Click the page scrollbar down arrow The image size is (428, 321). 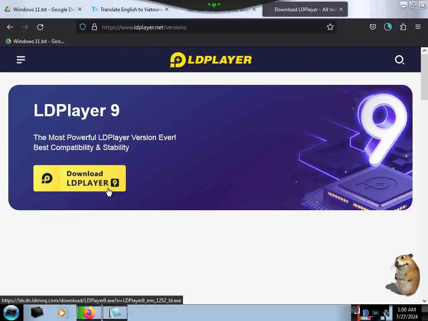pos(424,301)
